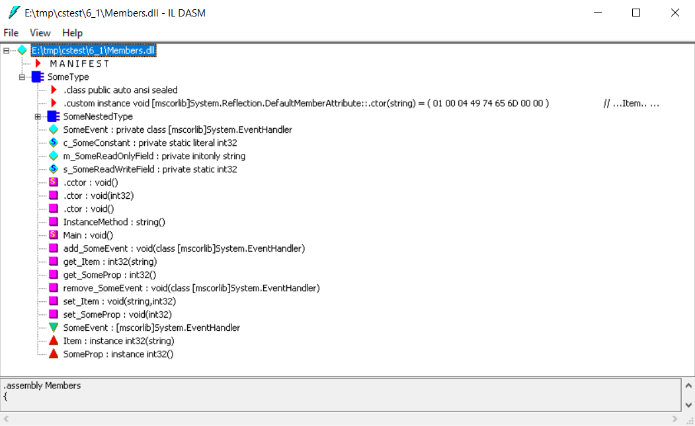
Task: Click the cyan diamond icon of m_SomeReadOnlyField
Action: click(54, 157)
